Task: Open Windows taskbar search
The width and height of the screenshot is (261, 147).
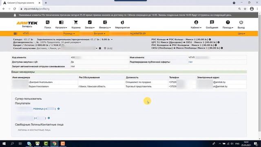Action: (12, 143)
